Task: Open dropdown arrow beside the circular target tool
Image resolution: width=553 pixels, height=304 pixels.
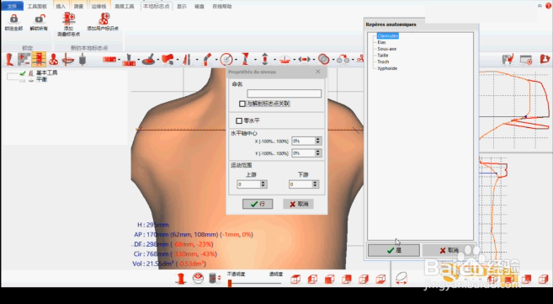Action: [x=236, y=60]
